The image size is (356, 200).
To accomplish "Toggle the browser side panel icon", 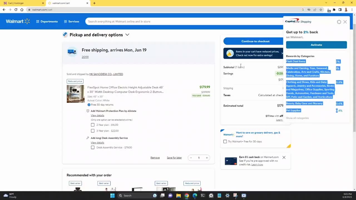I will coord(340,10).
